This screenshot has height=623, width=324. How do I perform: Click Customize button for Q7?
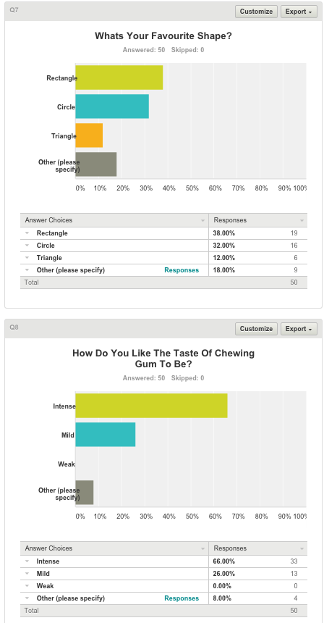(x=256, y=12)
